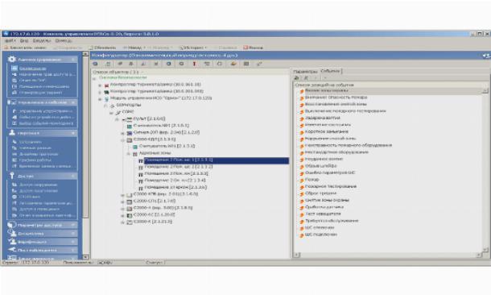This screenshot has width=491, height=295.
Task: Click the gear icon beside Администрирование header
Action: [x=12, y=59]
